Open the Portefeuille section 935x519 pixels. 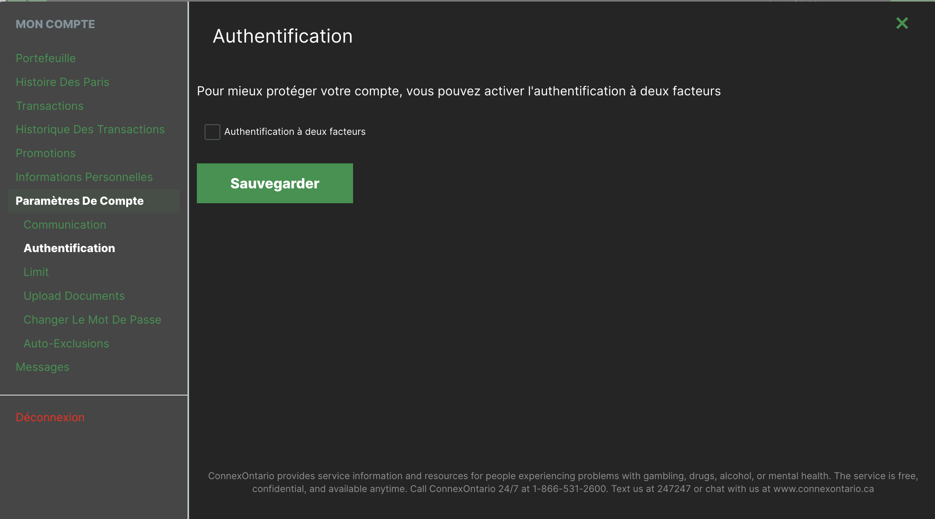(46, 58)
